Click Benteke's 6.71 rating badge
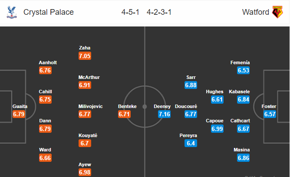Image resolution: width=290 pixels, height=177 pixels. coord(124,114)
